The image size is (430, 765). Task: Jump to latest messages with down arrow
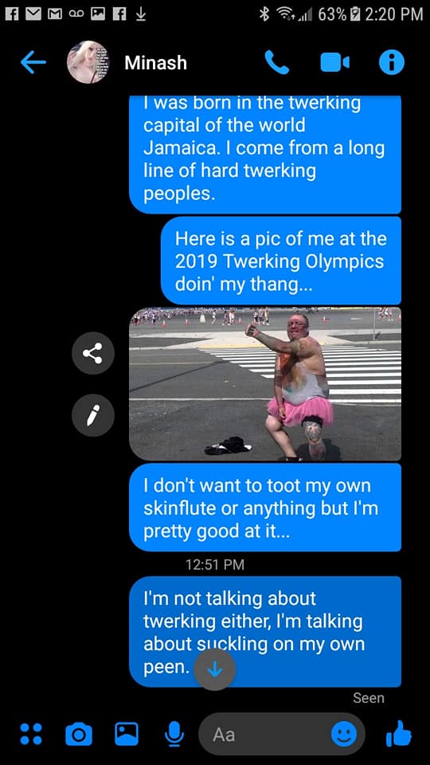(214, 670)
